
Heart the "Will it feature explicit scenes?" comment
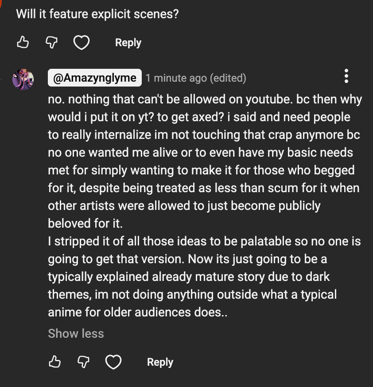click(82, 43)
